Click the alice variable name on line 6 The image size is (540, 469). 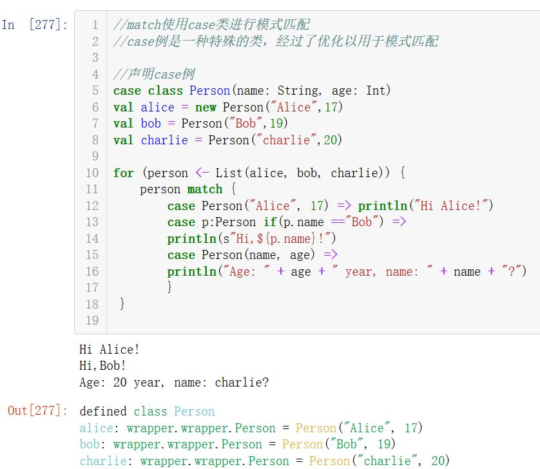pyautogui.click(x=158, y=107)
